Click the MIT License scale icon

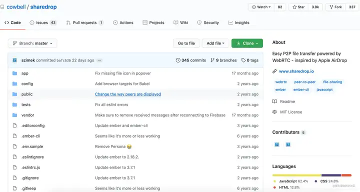pos(274,112)
